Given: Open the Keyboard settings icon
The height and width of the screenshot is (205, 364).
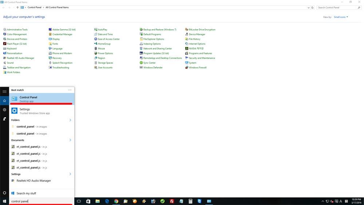Looking at the screenshot, I should tap(5, 48).
